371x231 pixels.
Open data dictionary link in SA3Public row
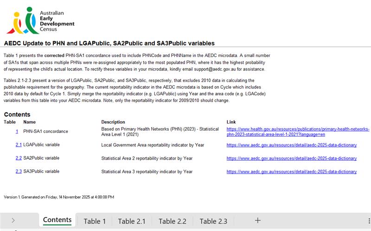291,172
